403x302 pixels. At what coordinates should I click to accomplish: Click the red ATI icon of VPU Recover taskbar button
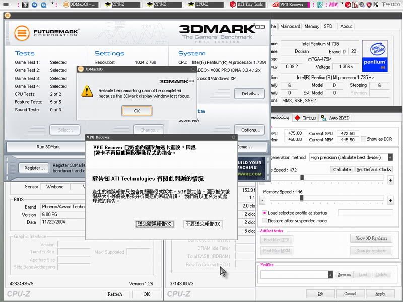276,5
